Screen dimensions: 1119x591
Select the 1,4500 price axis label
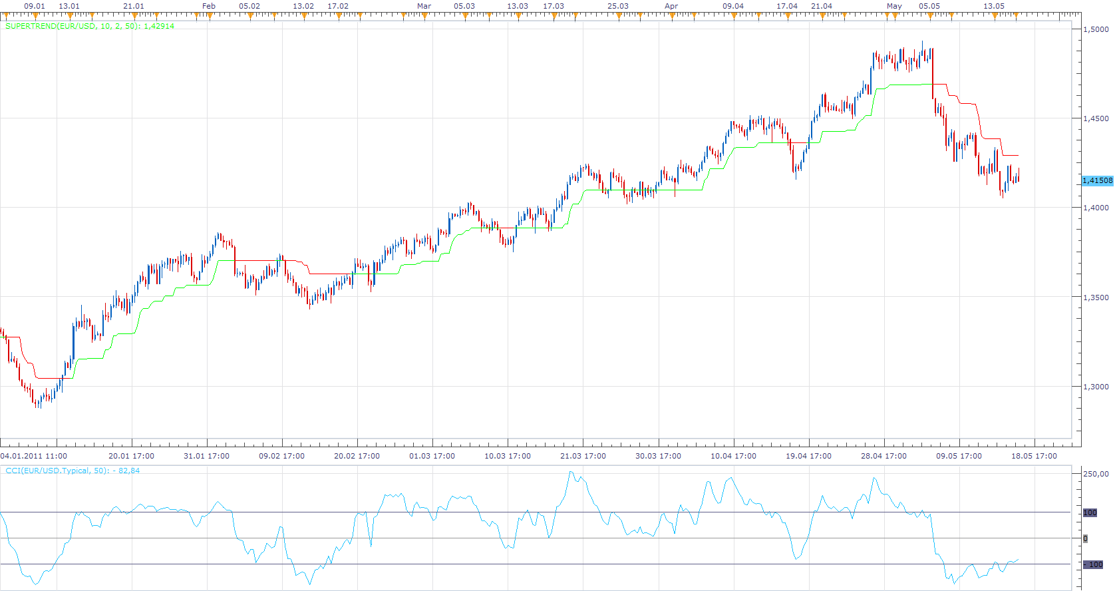1096,118
